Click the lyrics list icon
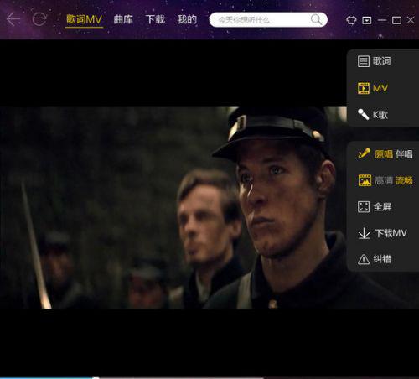Image resolution: width=419 pixels, height=379 pixels. 364,61
